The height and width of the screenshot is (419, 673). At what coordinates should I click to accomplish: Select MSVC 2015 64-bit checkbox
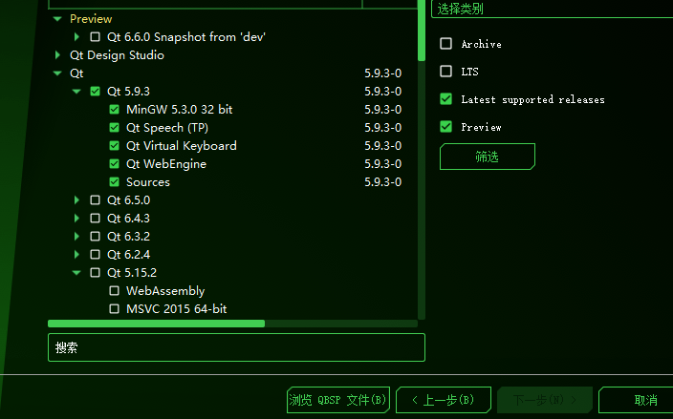click(x=115, y=309)
